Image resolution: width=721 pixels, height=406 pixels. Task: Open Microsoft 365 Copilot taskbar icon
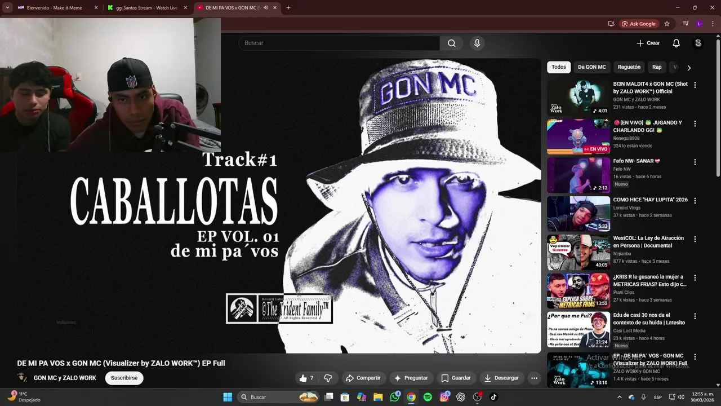[362, 397]
